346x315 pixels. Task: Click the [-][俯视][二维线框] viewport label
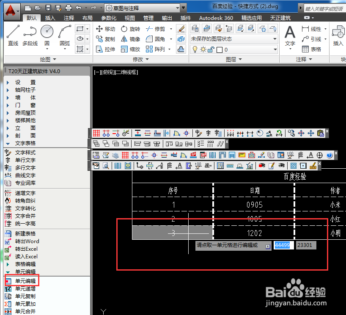(x=116, y=72)
